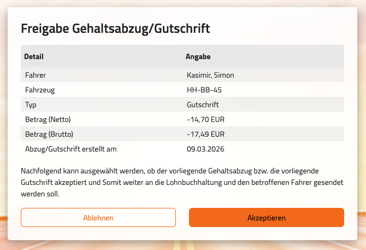Click the driver name Kasimir, Simon
The height and width of the screenshot is (250, 366).
(210, 75)
